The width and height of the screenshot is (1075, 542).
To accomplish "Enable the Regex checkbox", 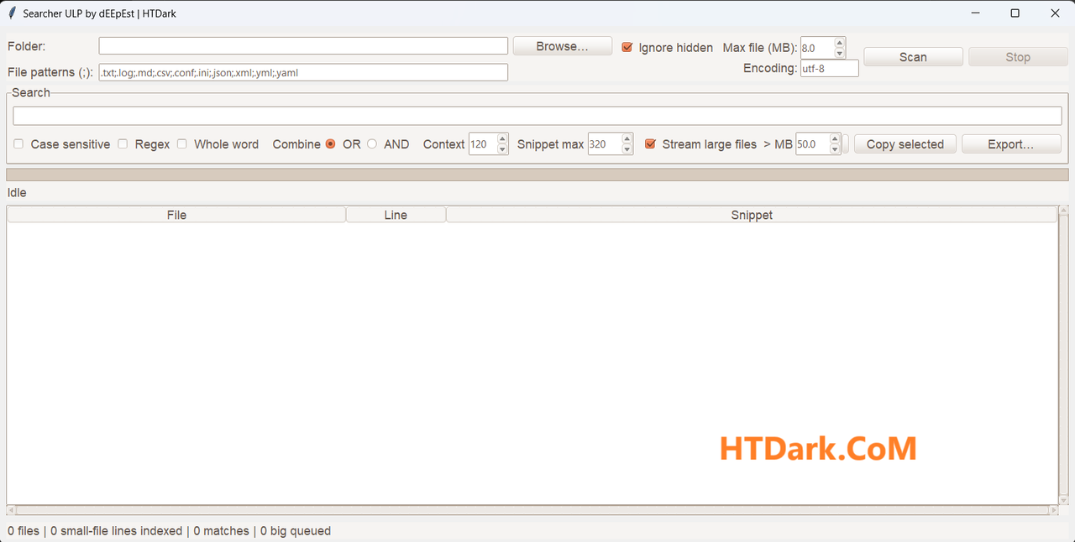I will coord(123,144).
